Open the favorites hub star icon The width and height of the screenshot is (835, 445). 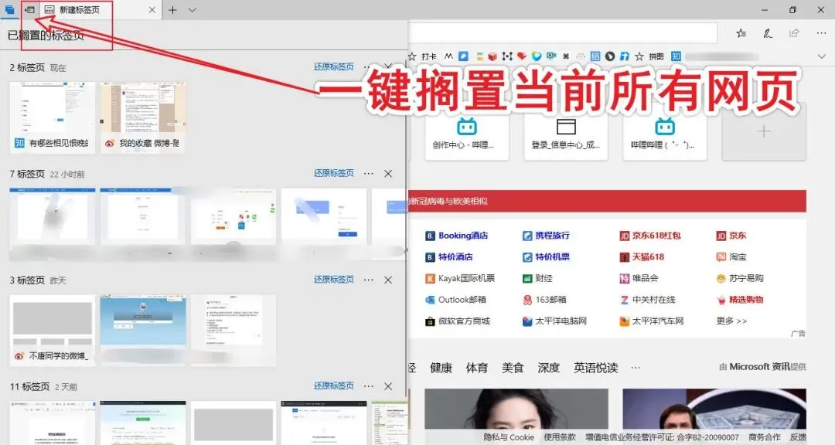pos(741,33)
